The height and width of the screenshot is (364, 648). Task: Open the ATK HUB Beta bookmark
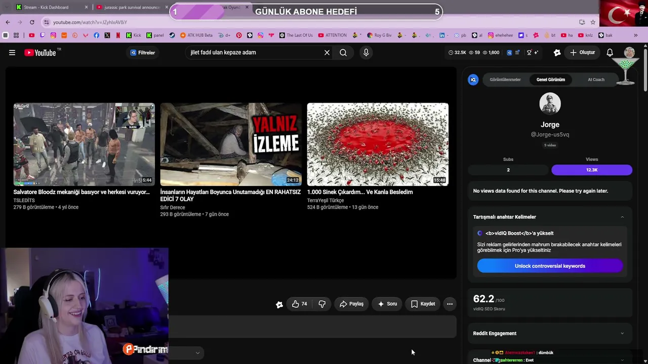196,35
